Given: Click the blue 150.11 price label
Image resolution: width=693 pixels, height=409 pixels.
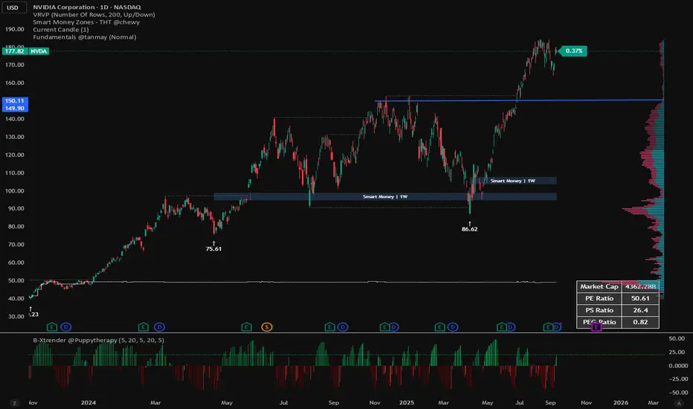Looking at the screenshot, I should click(x=15, y=101).
